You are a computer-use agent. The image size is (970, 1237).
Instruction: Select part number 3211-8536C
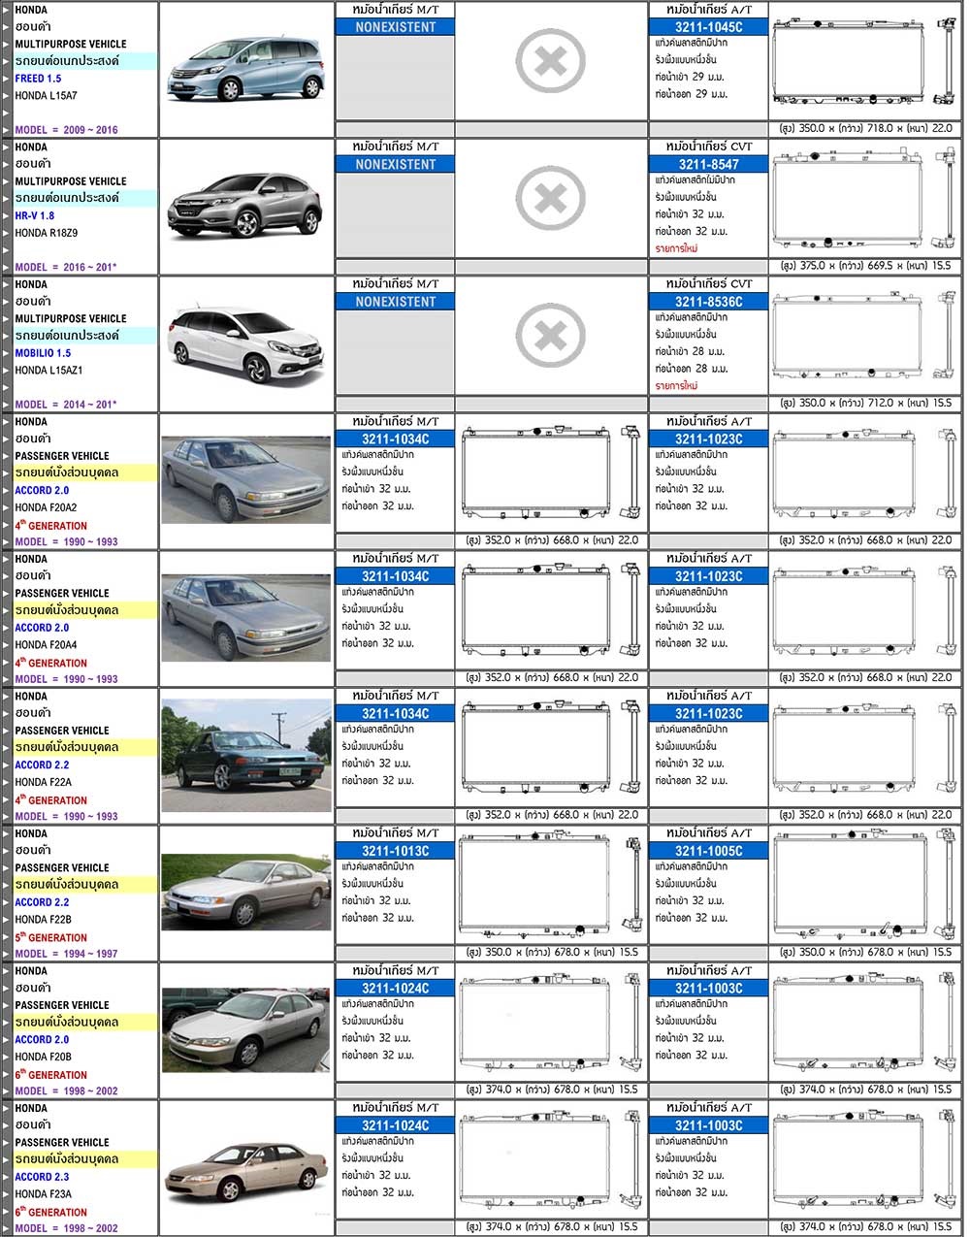coord(709,302)
